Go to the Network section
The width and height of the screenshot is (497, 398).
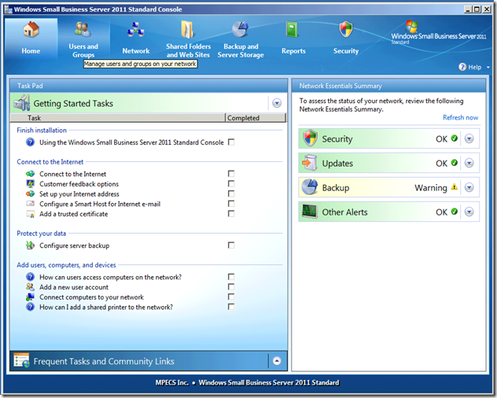click(135, 31)
